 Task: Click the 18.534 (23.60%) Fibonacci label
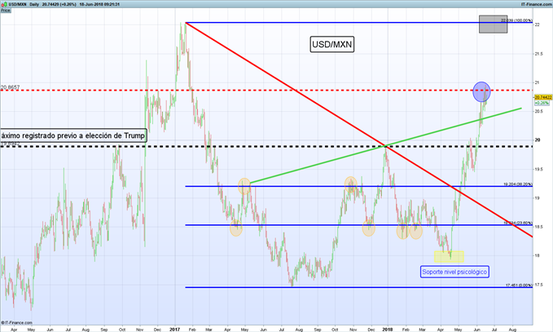coord(518,223)
